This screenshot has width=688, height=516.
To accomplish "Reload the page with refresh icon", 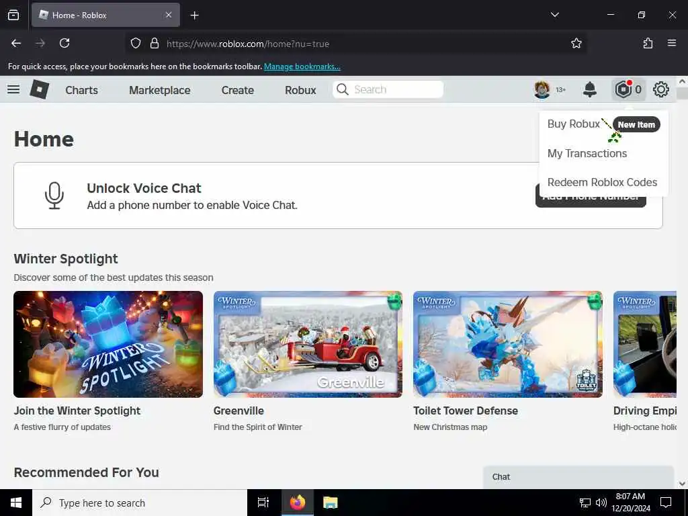I will pos(64,43).
